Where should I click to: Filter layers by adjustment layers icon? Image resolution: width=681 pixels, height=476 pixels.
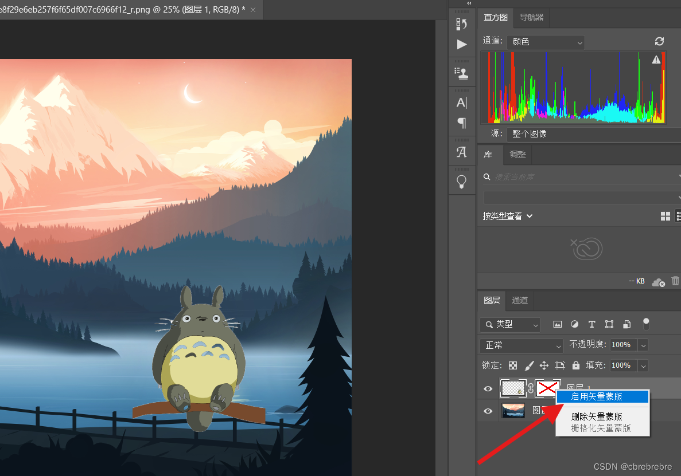tap(575, 324)
